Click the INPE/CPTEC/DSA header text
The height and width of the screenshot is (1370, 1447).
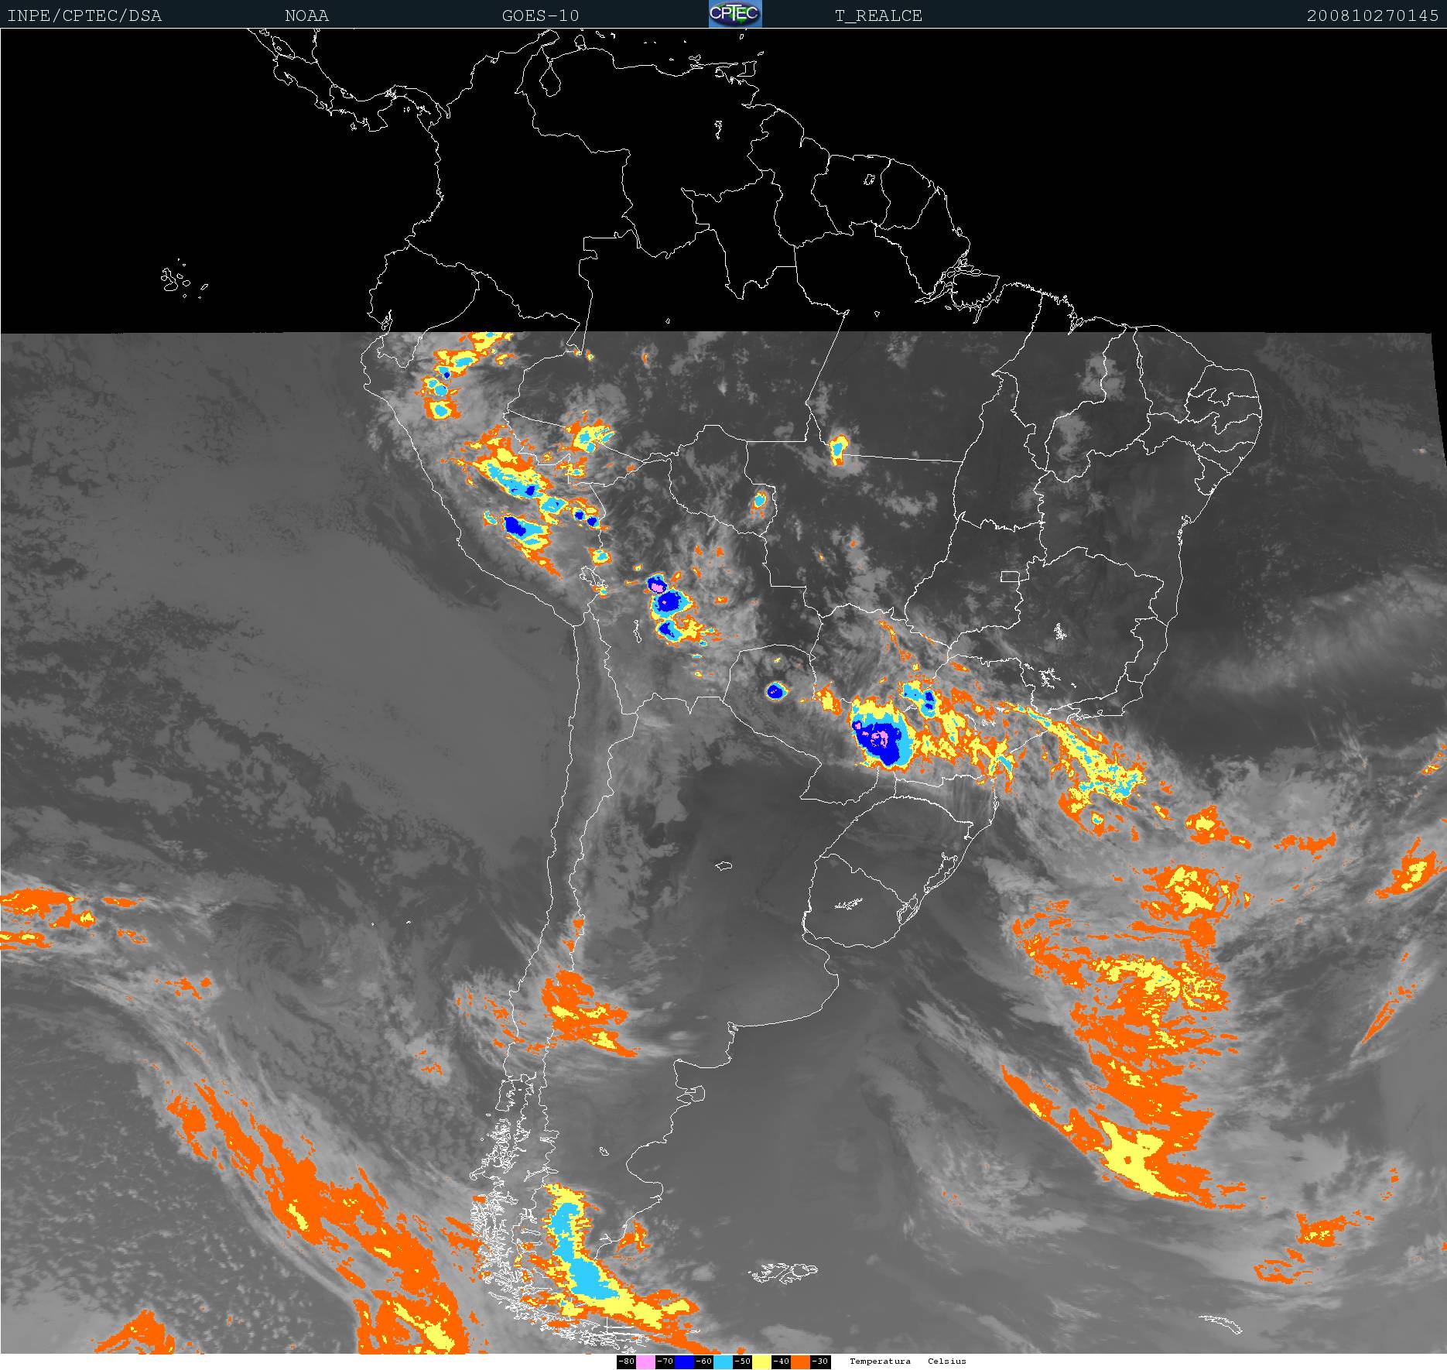click(84, 15)
